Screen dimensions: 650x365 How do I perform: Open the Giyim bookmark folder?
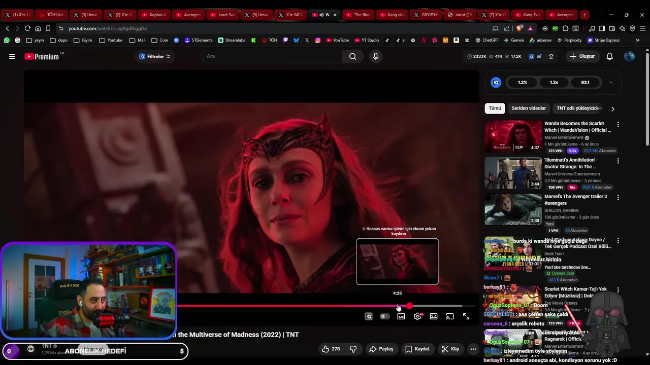pyautogui.click(x=82, y=40)
